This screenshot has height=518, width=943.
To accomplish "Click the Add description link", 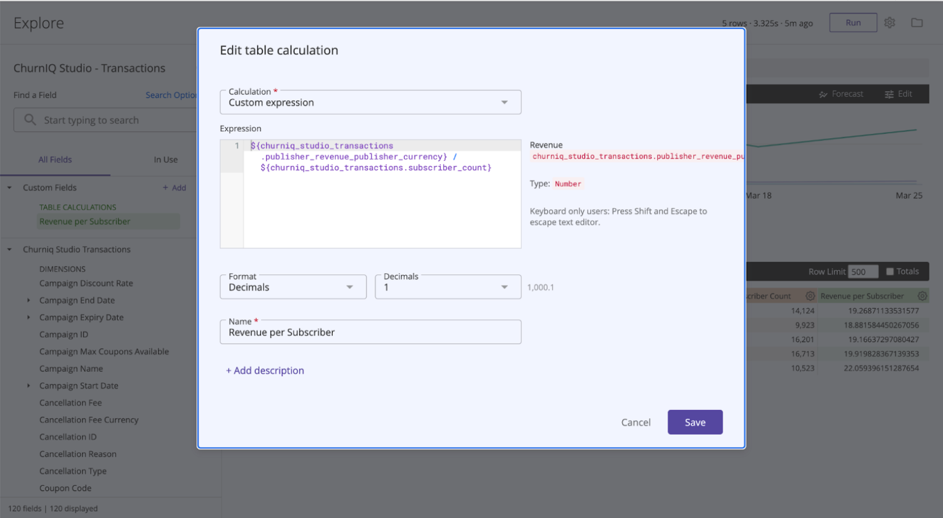I will point(265,371).
